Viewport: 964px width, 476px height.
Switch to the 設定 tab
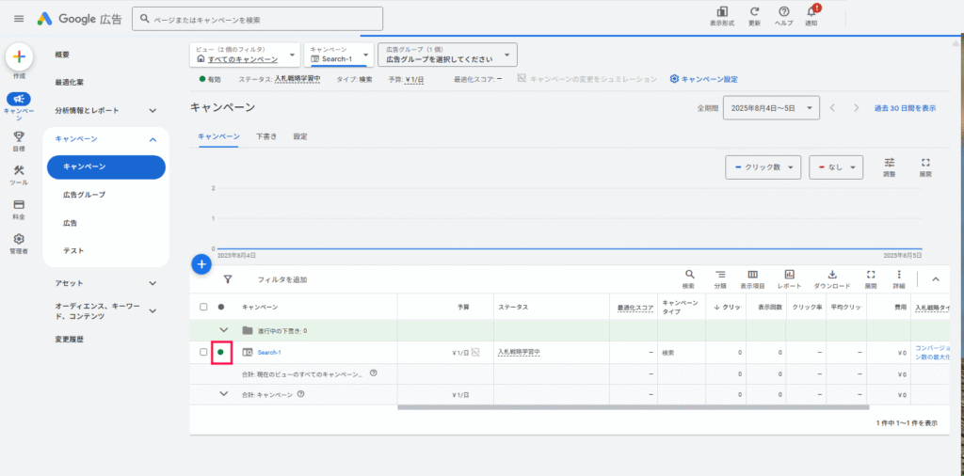[300, 136]
